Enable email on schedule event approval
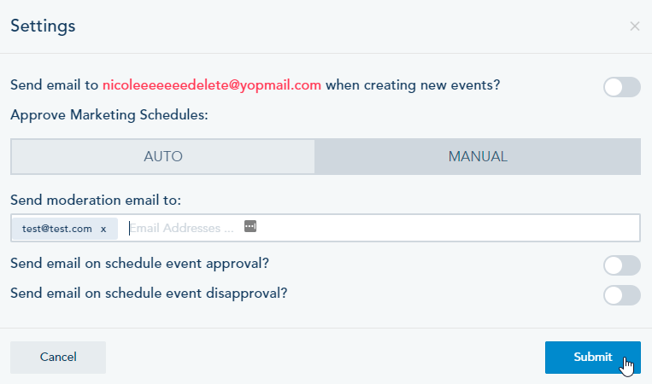The image size is (652, 384). tap(622, 265)
